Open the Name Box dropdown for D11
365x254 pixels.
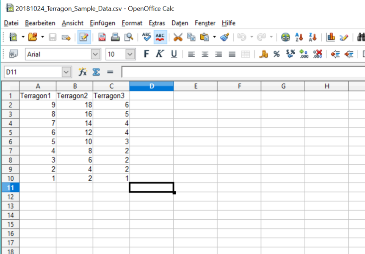pyautogui.click(x=66, y=72)
